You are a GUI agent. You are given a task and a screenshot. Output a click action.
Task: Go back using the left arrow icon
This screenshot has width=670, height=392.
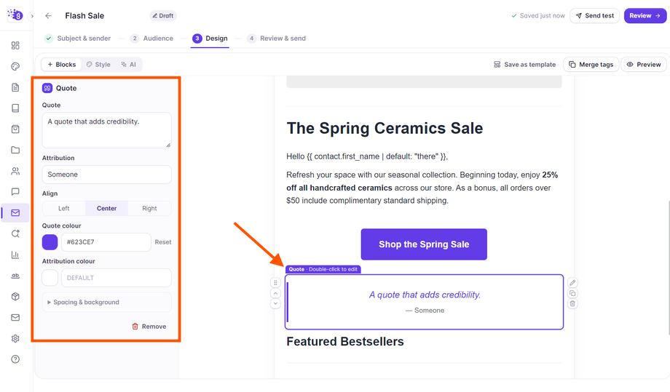(48, 16)
